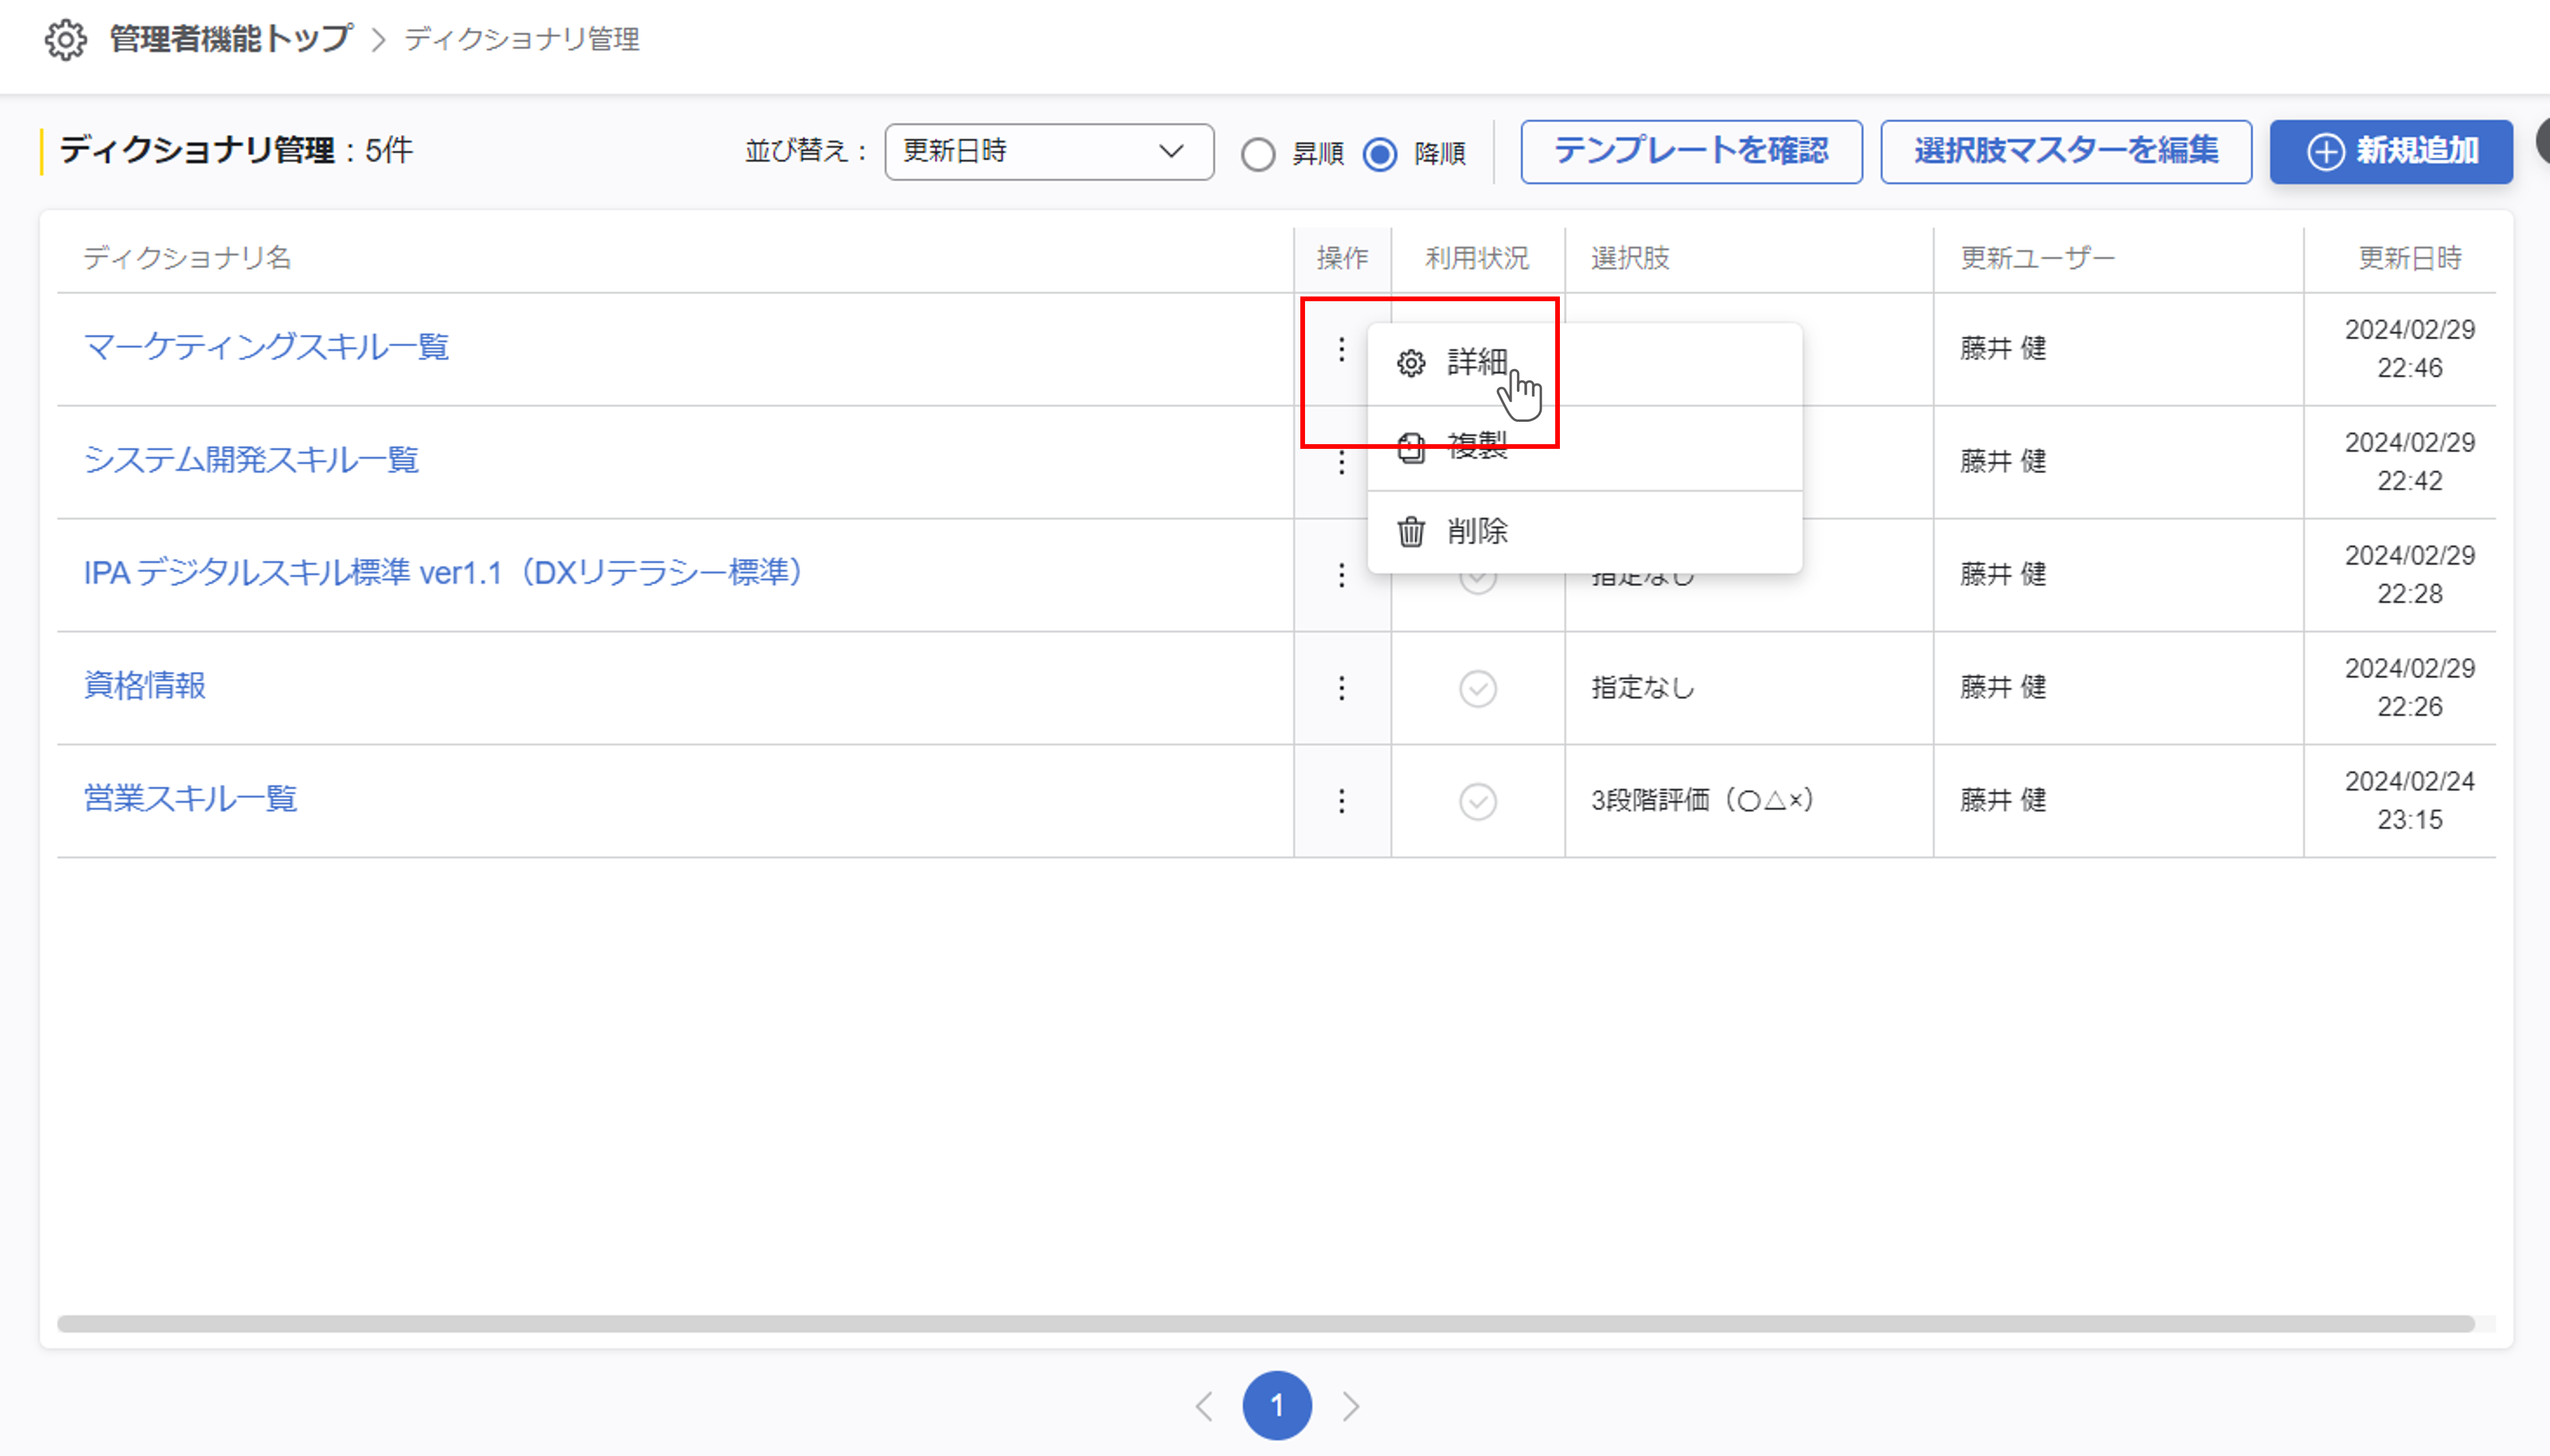This screenshot has height=1456, width=2550.
Task: Open three-dot menu for マーケティングスキル一覧 row
Action: click(x=1342, y=349)
